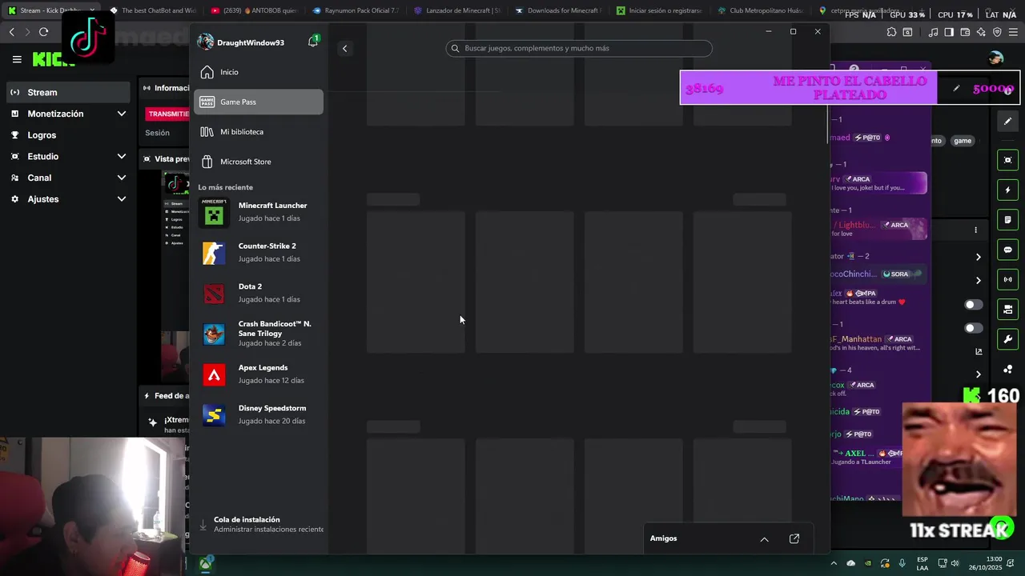Switch to The best ChatBot browser tab
1025x576 pixels.
152,10
